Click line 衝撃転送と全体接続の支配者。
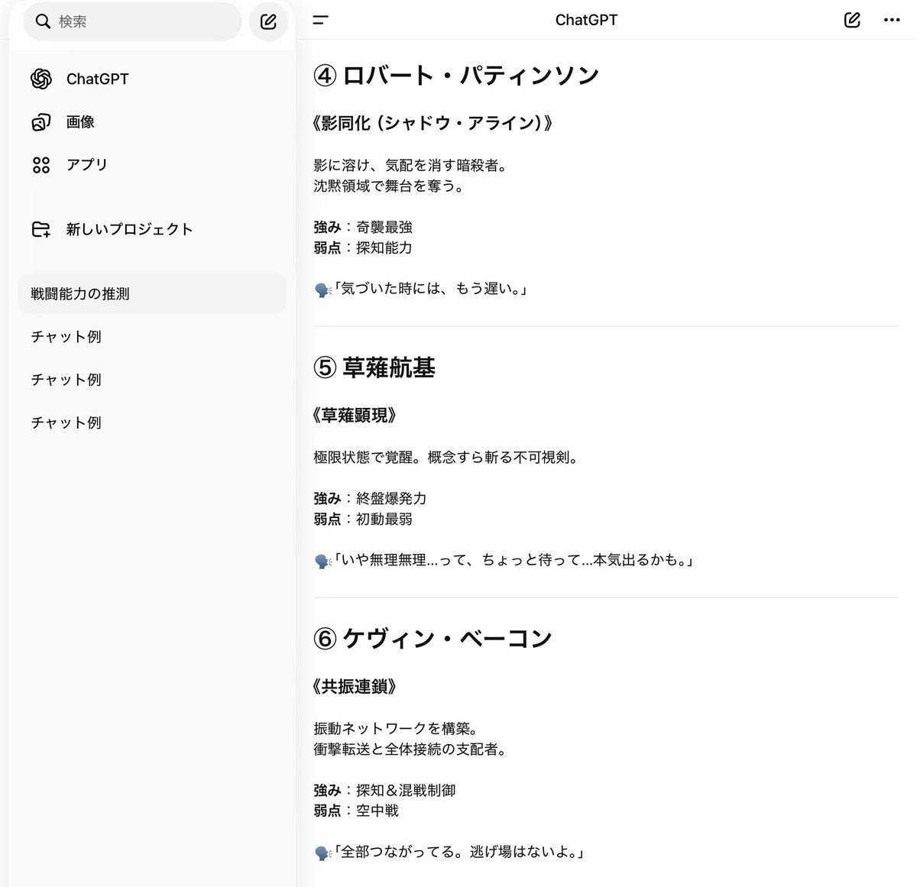The image size is (917, 887). (411, 749)
